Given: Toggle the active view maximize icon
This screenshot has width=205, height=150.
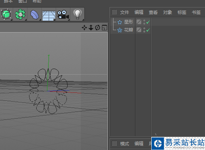Looking at the screenshot, I should pyautogui.click(x=104, y=28).
